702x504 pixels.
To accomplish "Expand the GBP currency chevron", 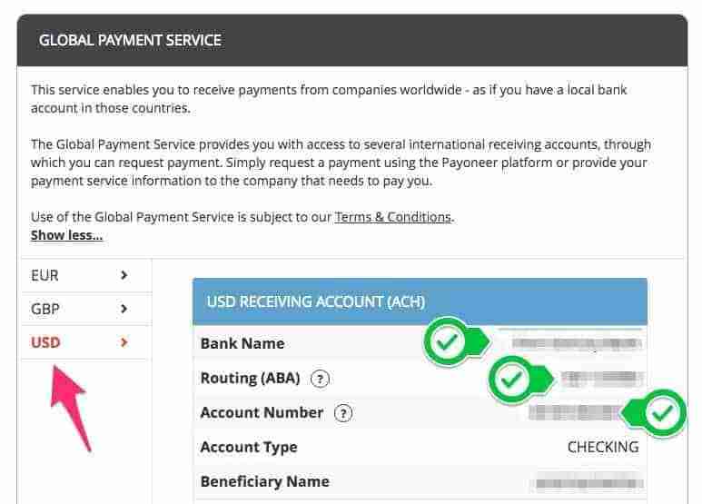I will coord(124,309).
